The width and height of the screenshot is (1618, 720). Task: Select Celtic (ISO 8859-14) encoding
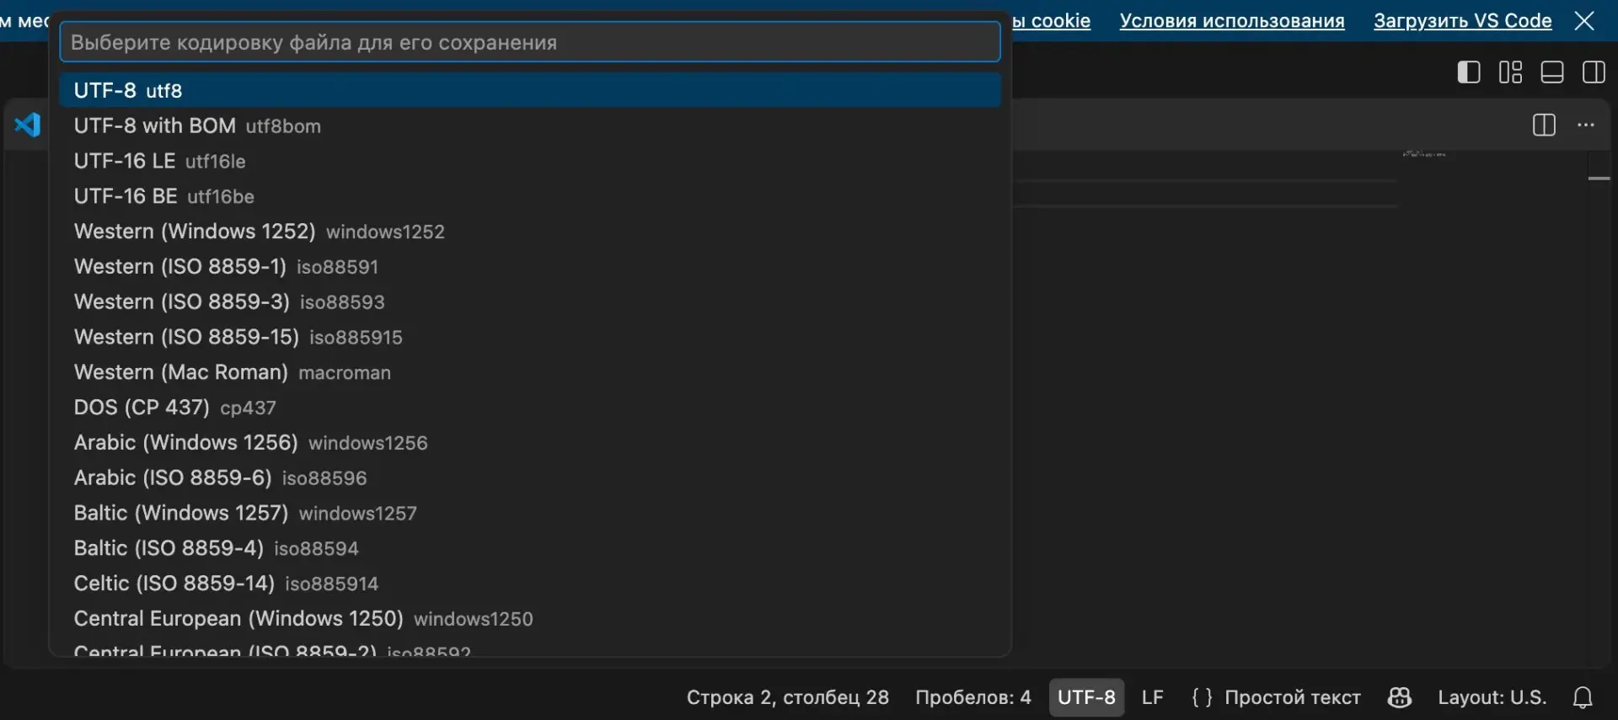point(530,584)
